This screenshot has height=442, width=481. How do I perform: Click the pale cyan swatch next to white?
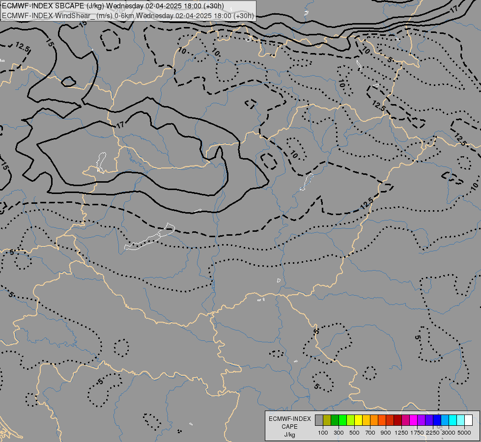coord(460,420)
